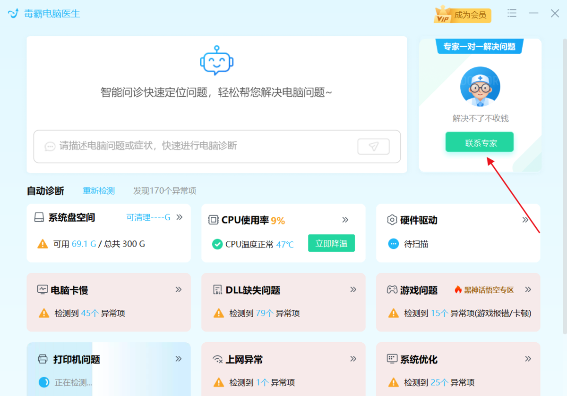
Task: Click the 重新检测 rescan link
Action: [98, 191]
